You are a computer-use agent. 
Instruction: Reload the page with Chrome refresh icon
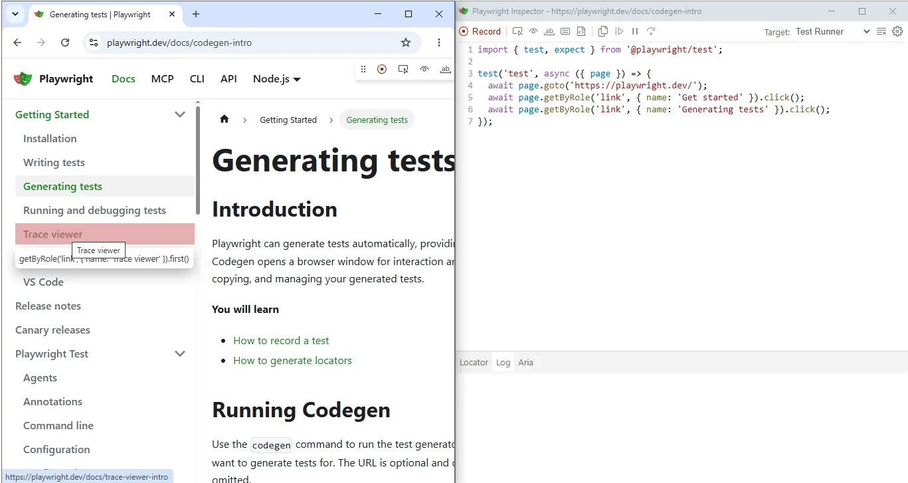click(x=65, y=43)
